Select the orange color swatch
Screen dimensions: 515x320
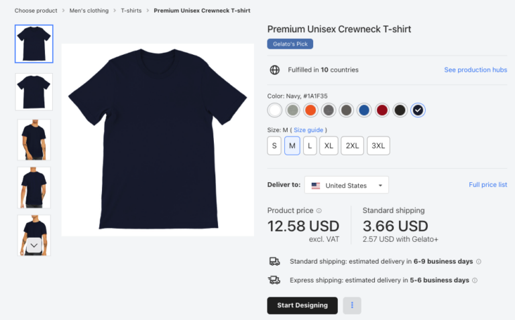click(310, 110)
